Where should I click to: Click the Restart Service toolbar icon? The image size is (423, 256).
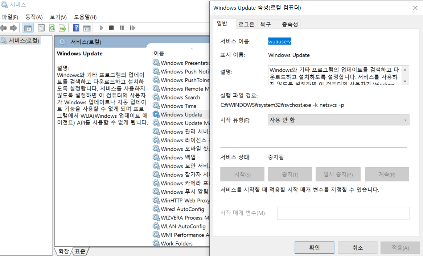click(x=132, y=28)
